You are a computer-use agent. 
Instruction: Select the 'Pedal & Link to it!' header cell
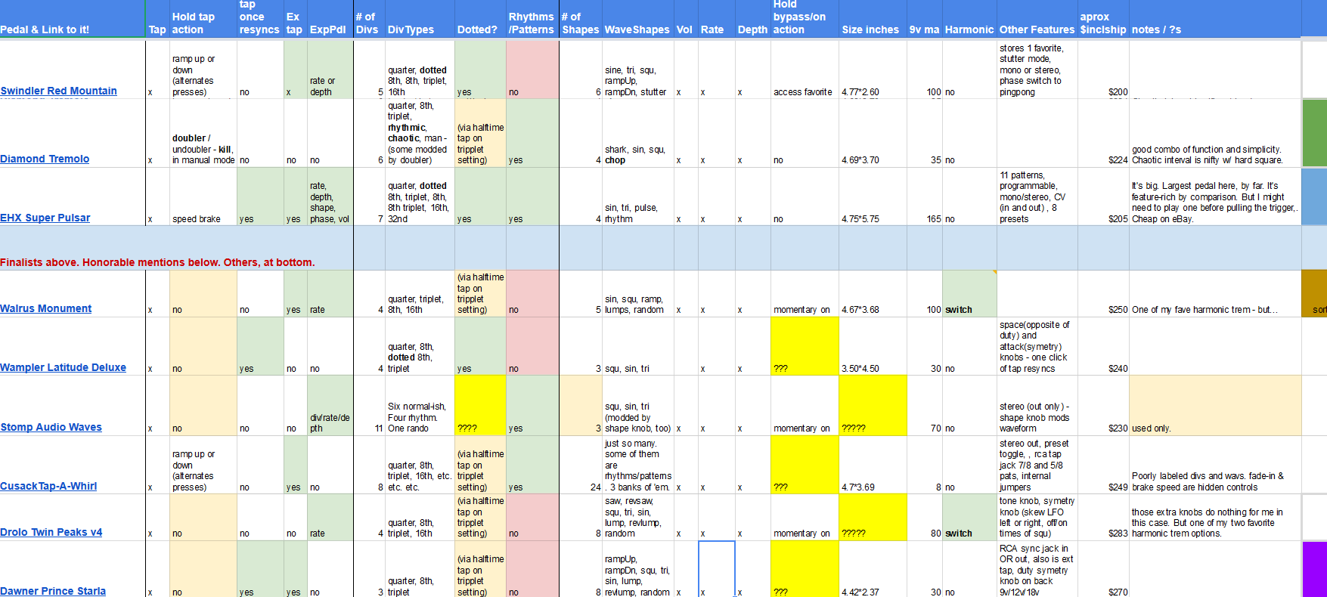click(73, 19)
